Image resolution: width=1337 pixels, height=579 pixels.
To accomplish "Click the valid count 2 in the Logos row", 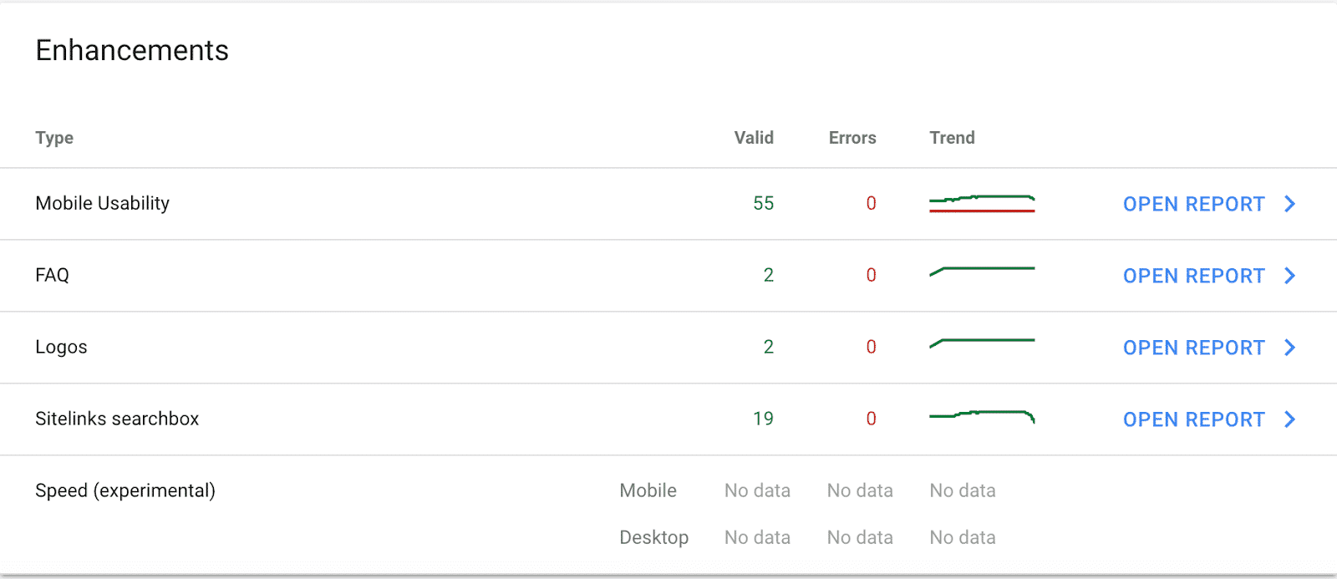I will point(769,347).
